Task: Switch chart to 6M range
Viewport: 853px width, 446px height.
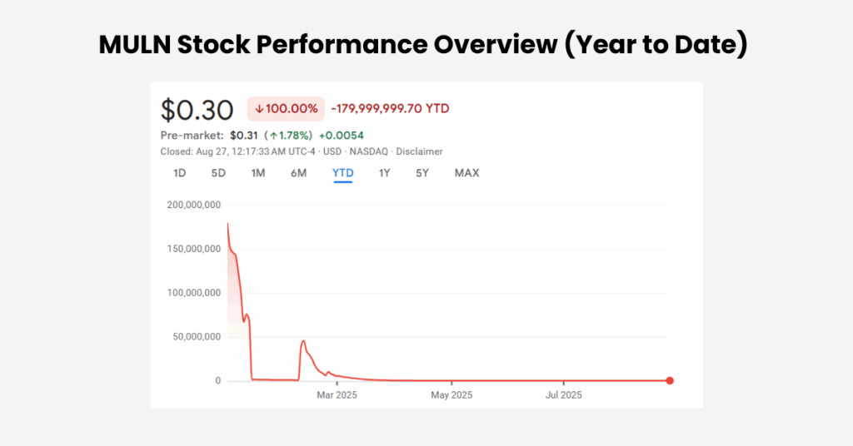Action: pyautogui.click(x=299, y=173)
